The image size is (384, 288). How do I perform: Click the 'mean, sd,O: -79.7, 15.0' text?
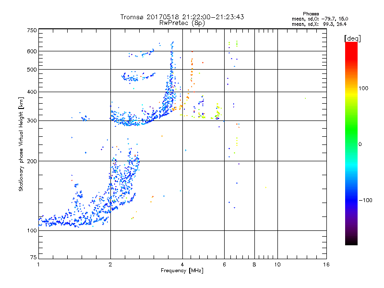click(x=320, y=19)
